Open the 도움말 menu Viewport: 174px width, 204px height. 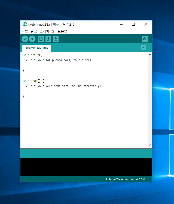click(62, 31)
